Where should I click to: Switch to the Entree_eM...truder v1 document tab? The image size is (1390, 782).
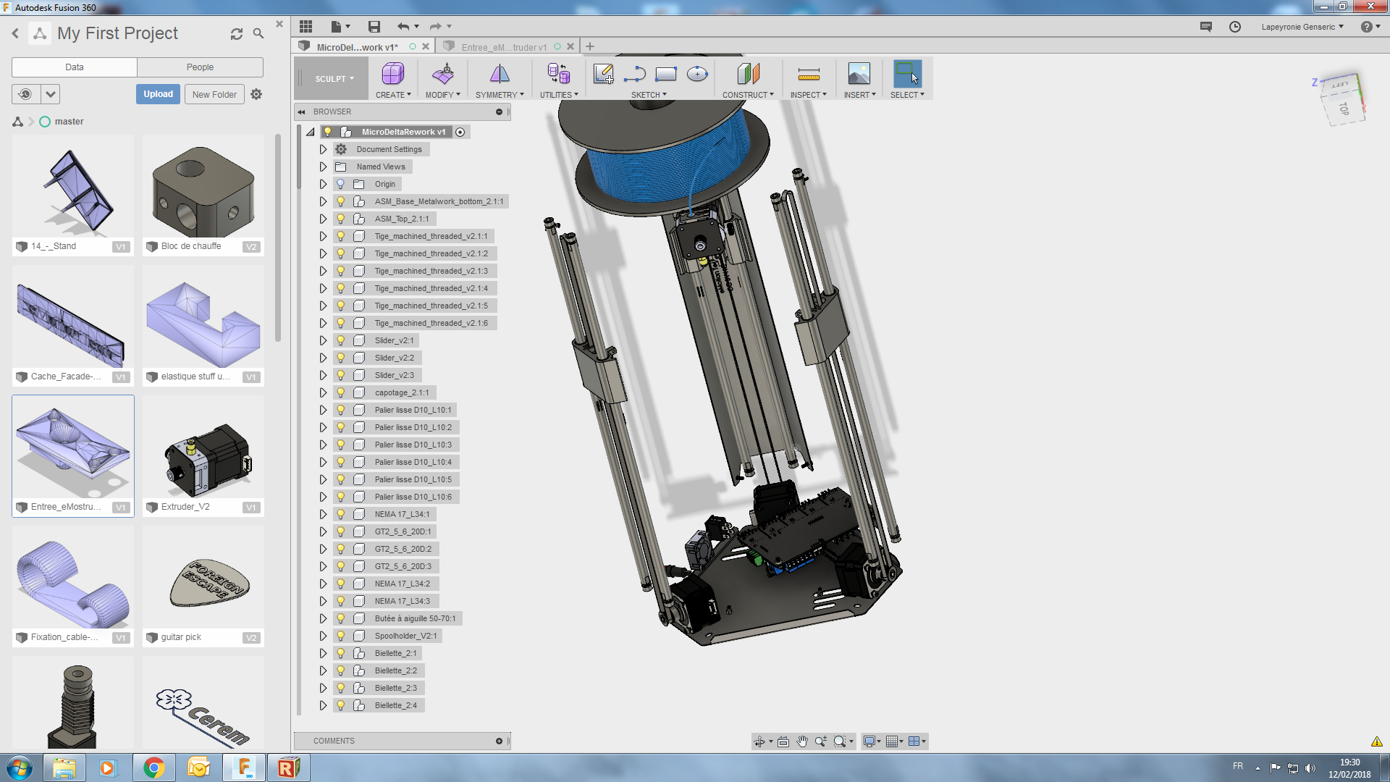tap(504, 47)
